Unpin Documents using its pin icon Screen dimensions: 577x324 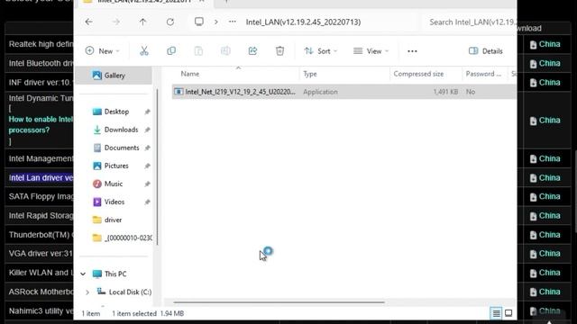click(147, 148)
